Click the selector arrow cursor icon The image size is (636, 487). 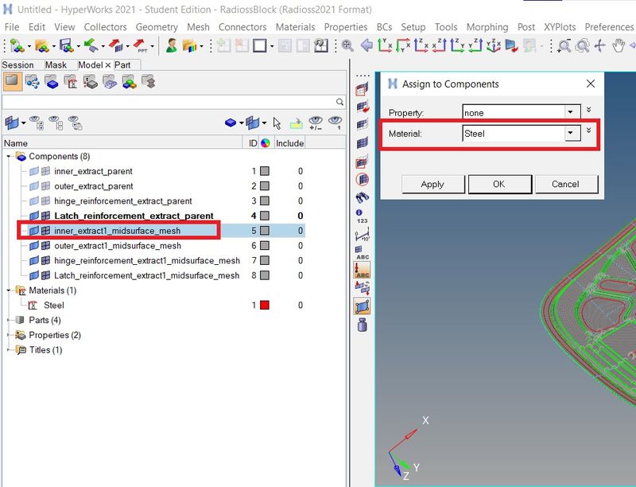click(x=277, y=123)
